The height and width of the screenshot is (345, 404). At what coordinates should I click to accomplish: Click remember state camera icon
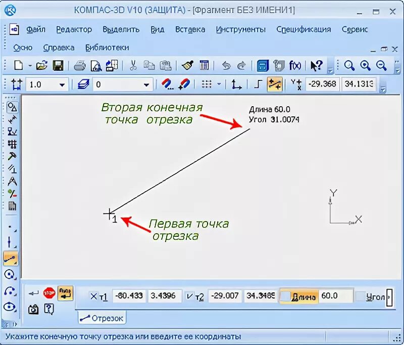pos(33,309)
